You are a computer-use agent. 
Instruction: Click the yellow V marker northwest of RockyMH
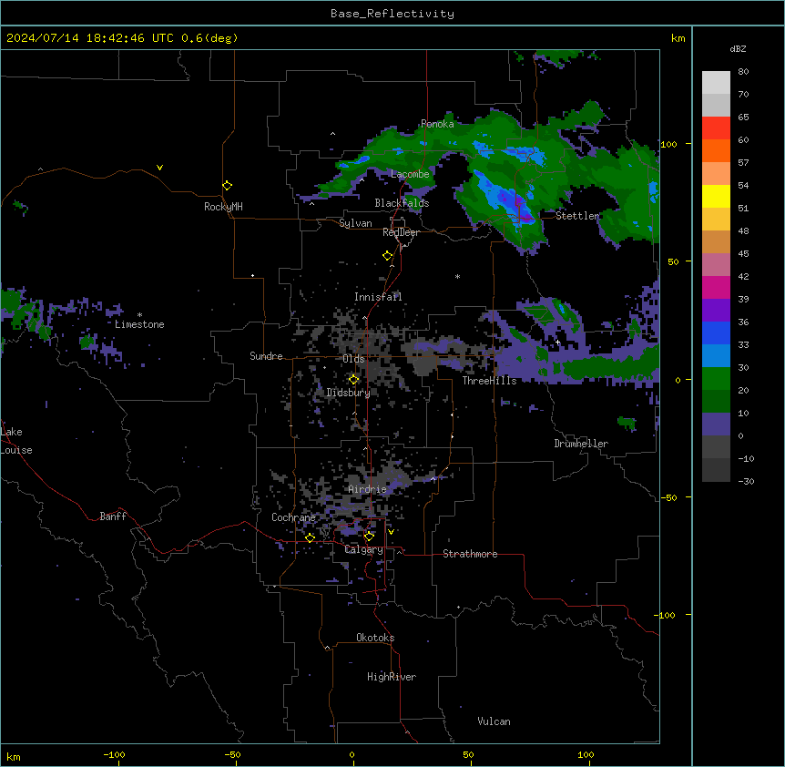point(159,168)
